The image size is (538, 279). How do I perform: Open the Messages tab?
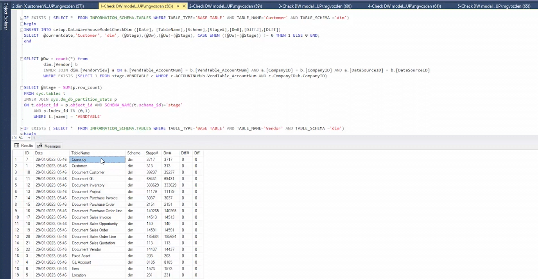coord(49,146)
